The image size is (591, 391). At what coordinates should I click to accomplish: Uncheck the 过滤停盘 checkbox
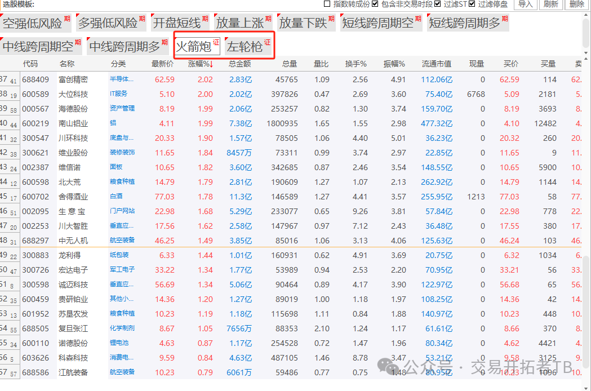tap(472, 4)
